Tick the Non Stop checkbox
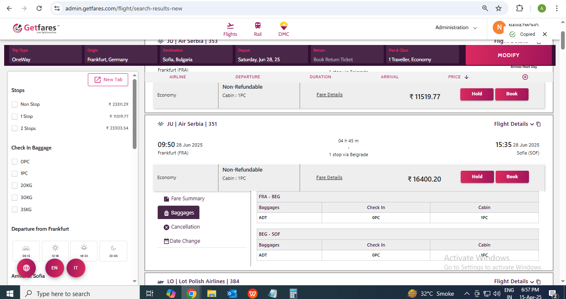Image resolution: width=566 pixels, height=299 pixels. pyautogui.click(x=15, y=105)
